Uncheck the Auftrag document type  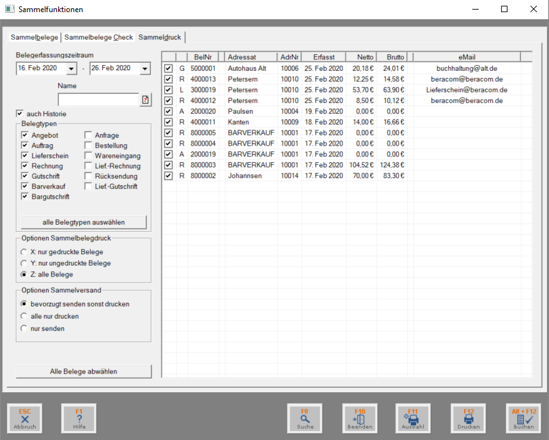pyautogui.click(x=25, y=145)
